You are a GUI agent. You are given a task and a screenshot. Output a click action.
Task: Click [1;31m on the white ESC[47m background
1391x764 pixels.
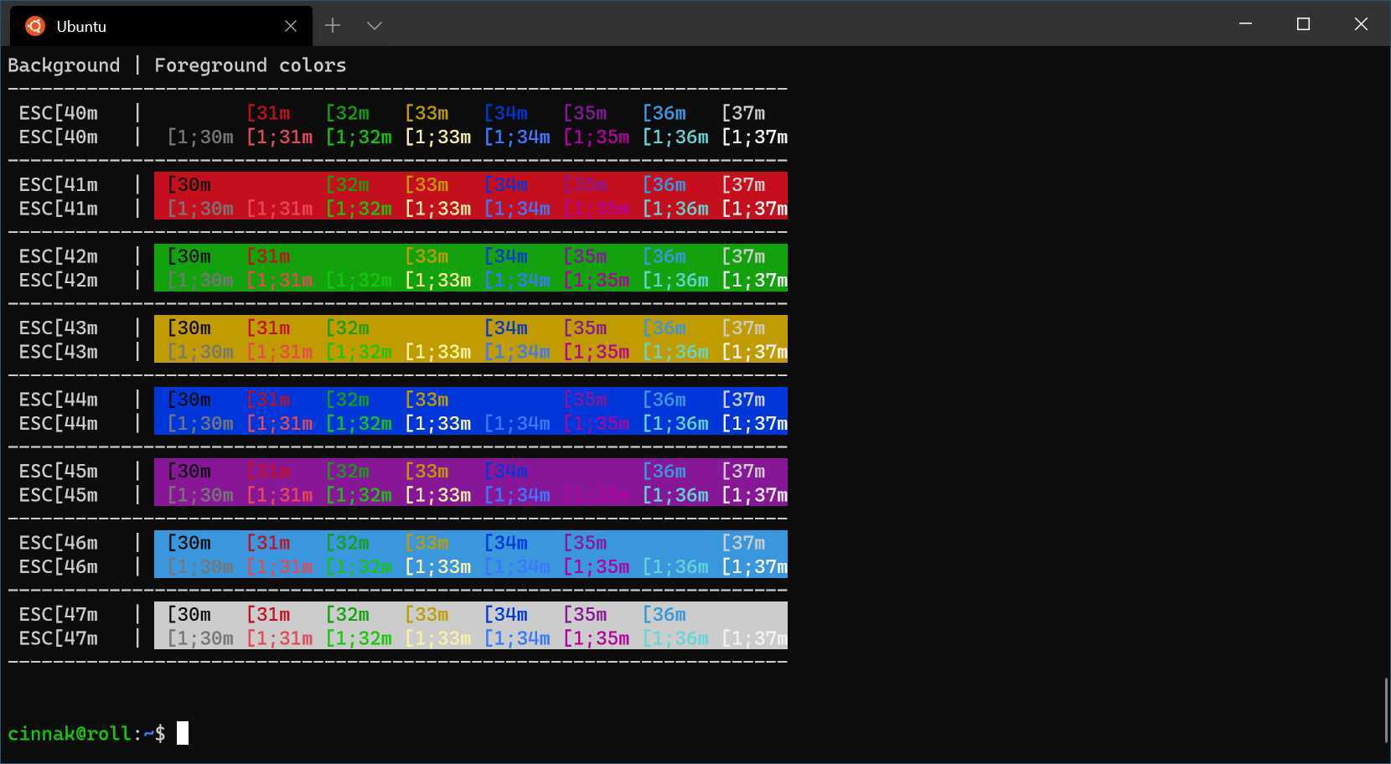[x=279, y=638]
